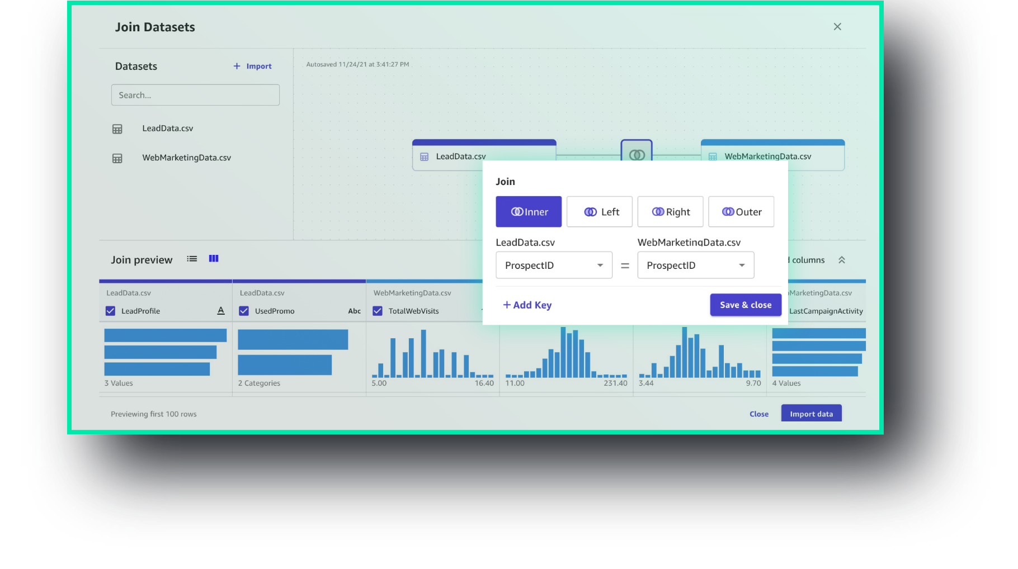Click the Add Key link
The width and height of the screenshot is (1018, 569).
pos(527,305)
